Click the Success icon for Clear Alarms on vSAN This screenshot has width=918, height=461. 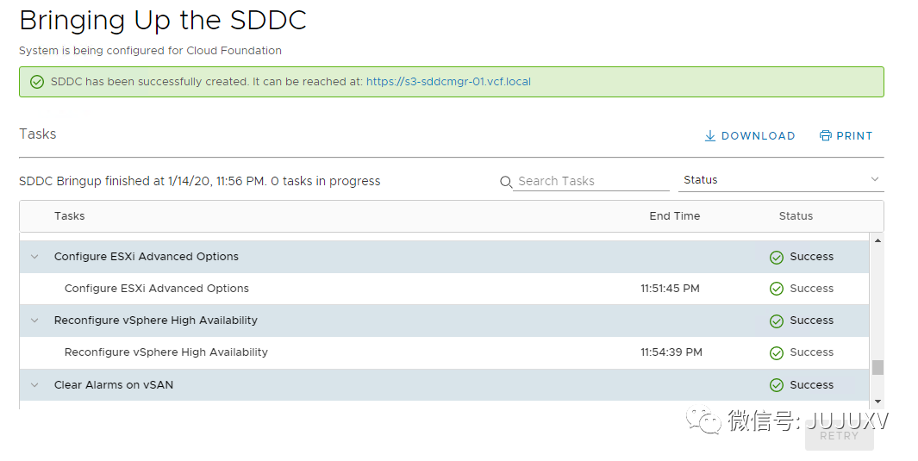(776, 385)
